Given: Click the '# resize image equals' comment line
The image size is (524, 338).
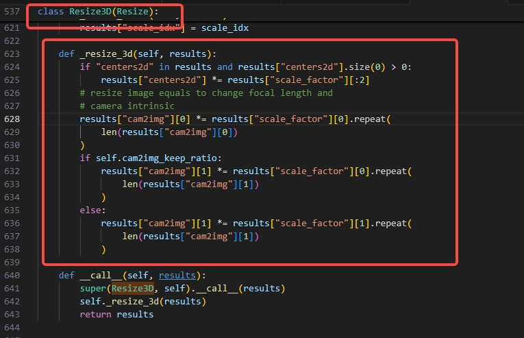Looking at the screenshot, I should [205, 93].
